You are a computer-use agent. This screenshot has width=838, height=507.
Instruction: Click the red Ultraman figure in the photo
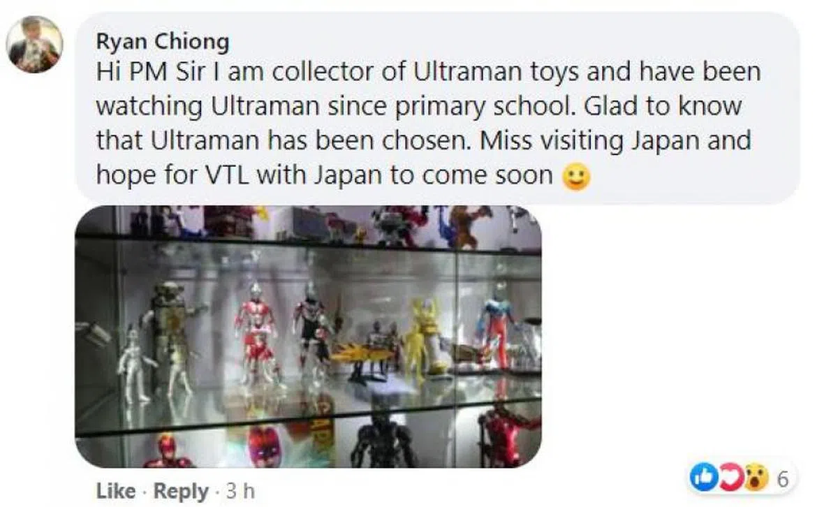coord(255,335)
